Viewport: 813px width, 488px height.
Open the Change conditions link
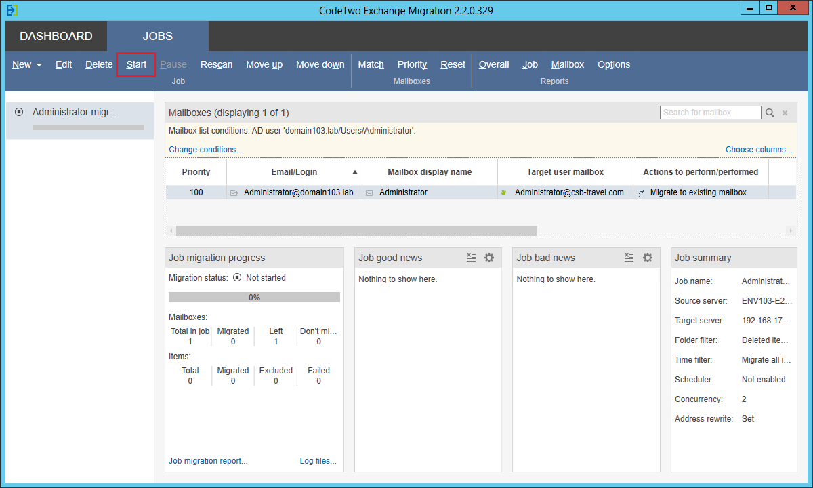point(205,149)
